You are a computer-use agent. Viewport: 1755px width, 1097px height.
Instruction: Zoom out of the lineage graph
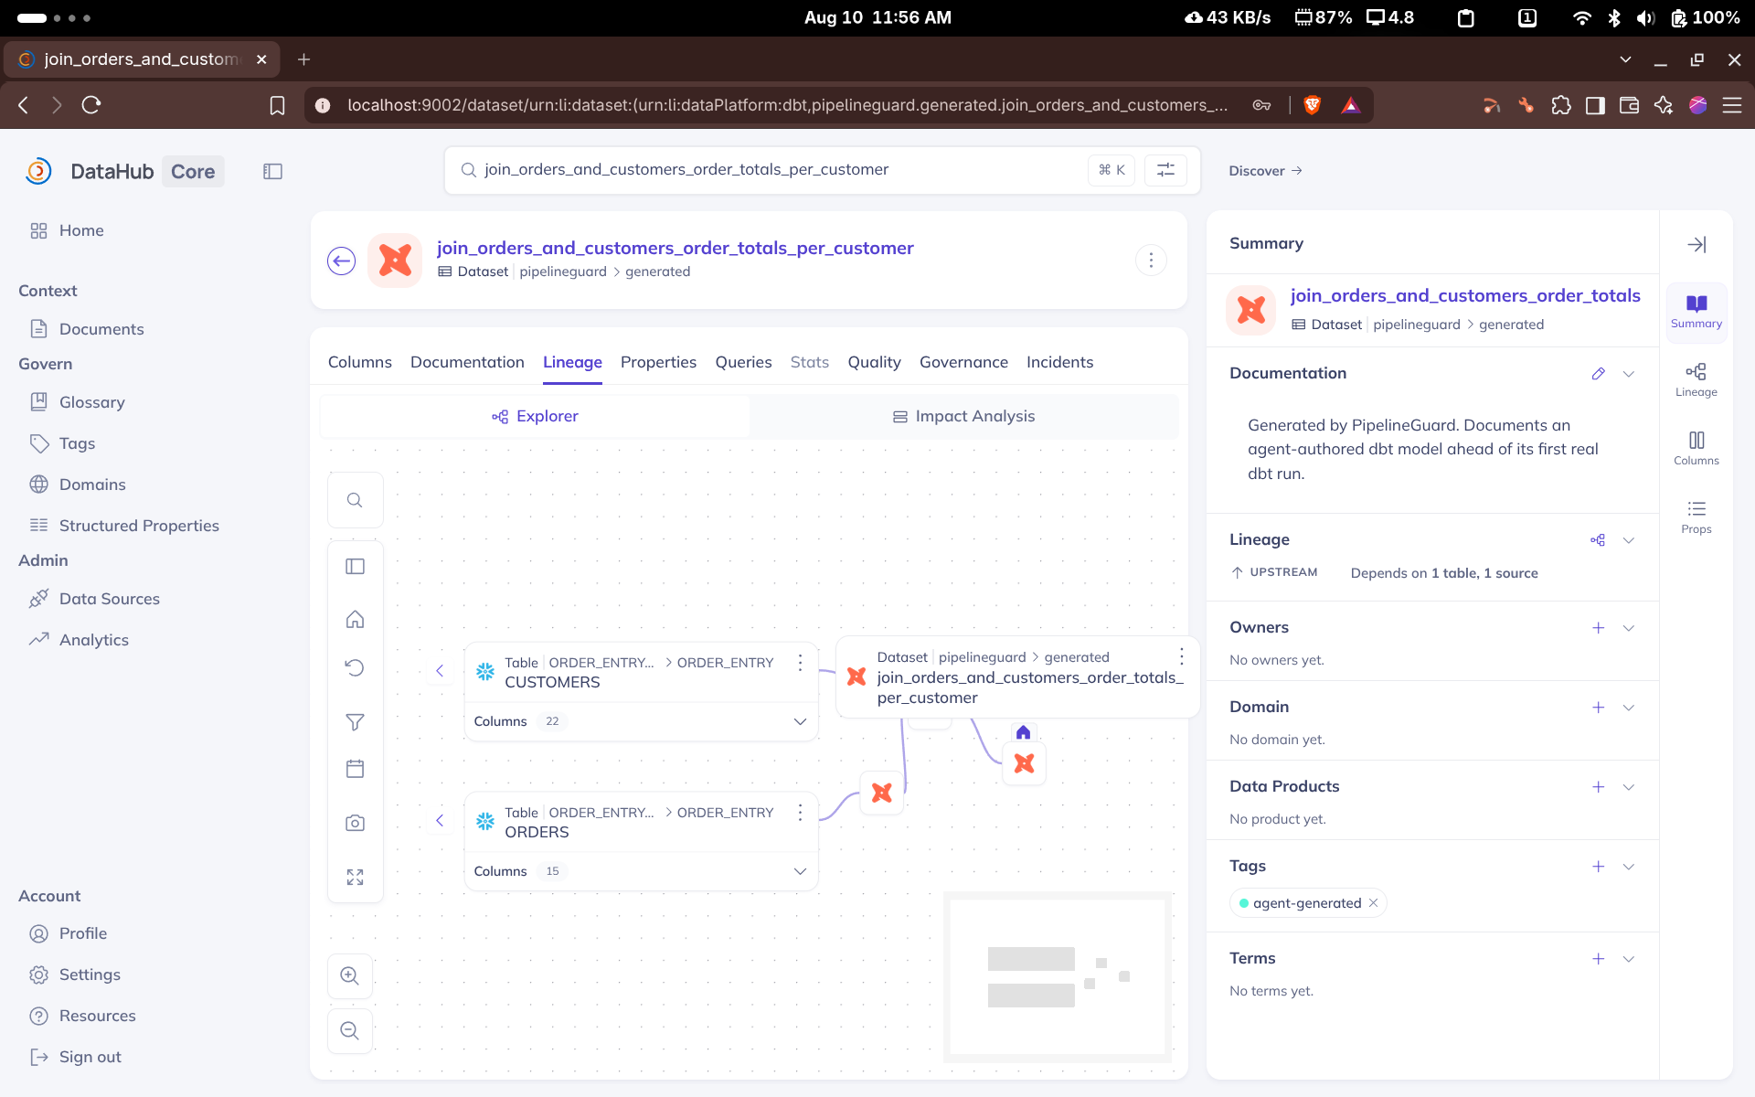(349, 1030)
